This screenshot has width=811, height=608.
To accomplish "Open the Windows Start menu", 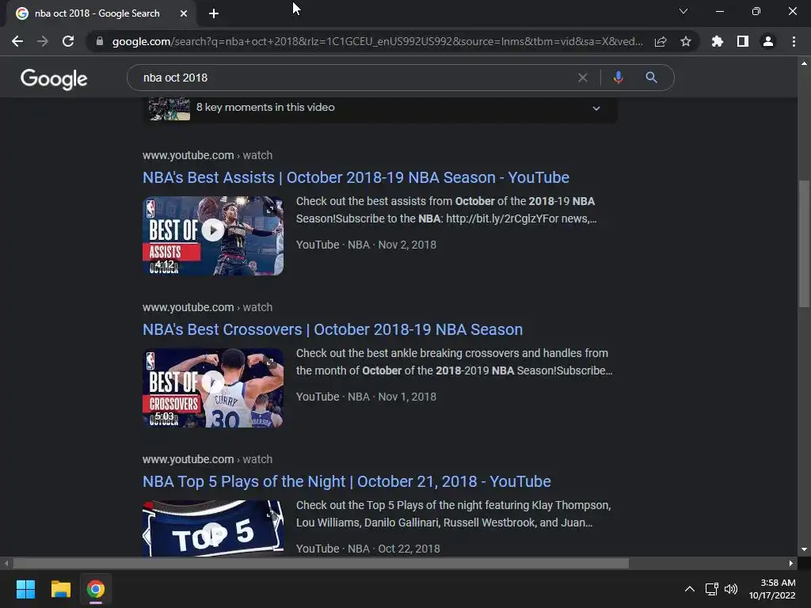I will click(x=25, y=589).
